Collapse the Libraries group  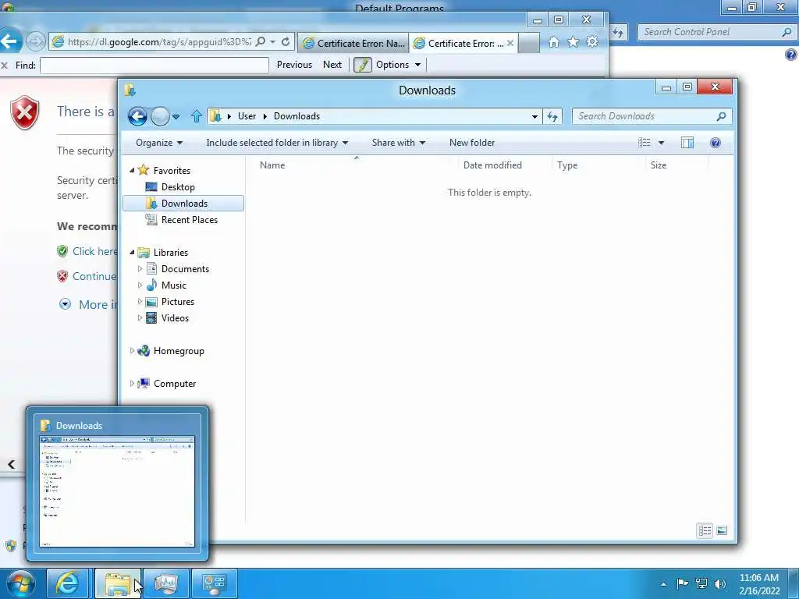point(132,252)
